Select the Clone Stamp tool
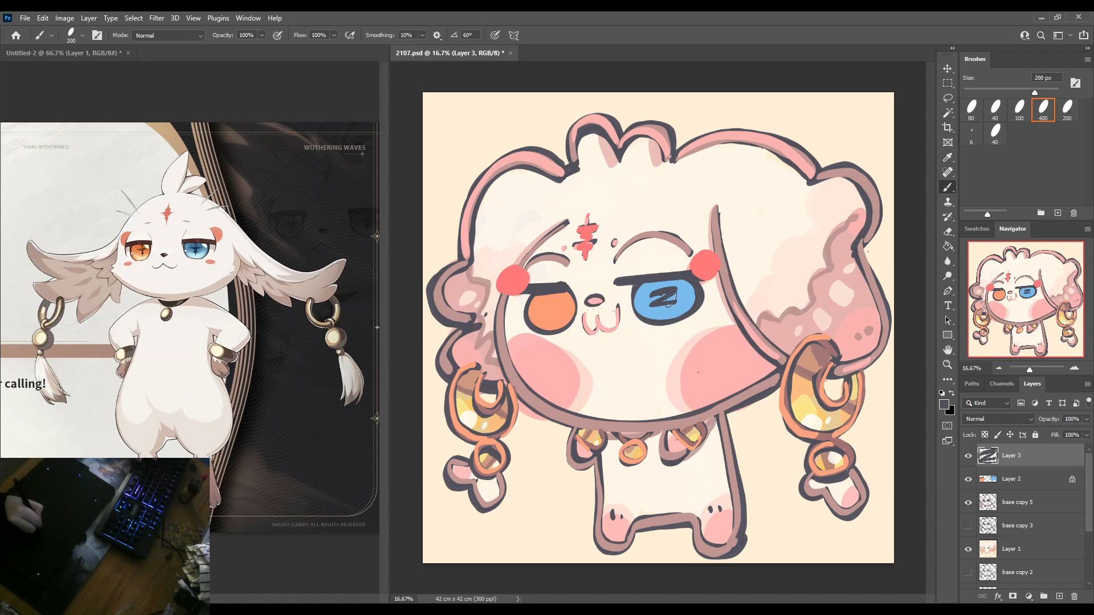 pos(948,202)
